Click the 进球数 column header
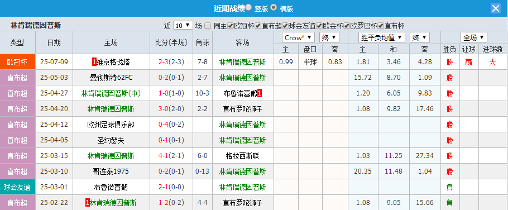The height and width of the screenshot is (210, 508). 492,49
